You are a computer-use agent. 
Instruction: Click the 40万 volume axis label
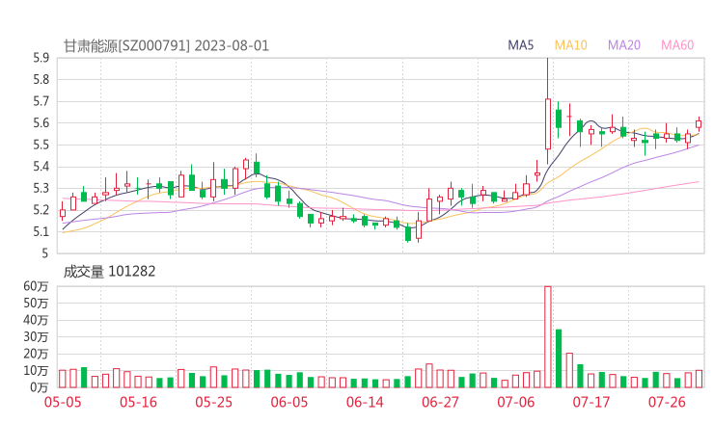(x=36, y=320)
